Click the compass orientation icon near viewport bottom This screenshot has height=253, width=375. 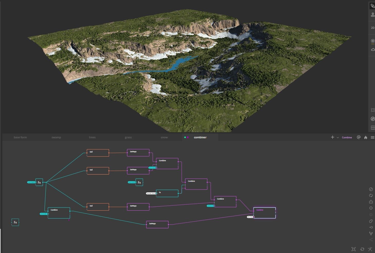click(373, 119)
